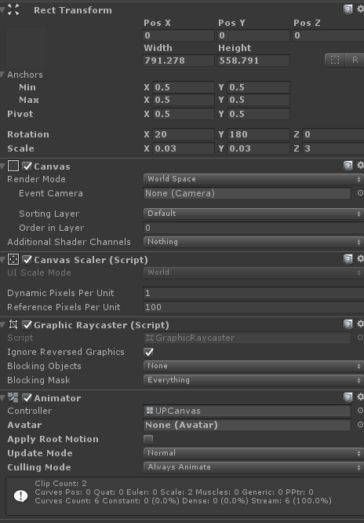364x523 pixels.
Task: Open Rect Transform help reference icon
Action: coord(348,9)
